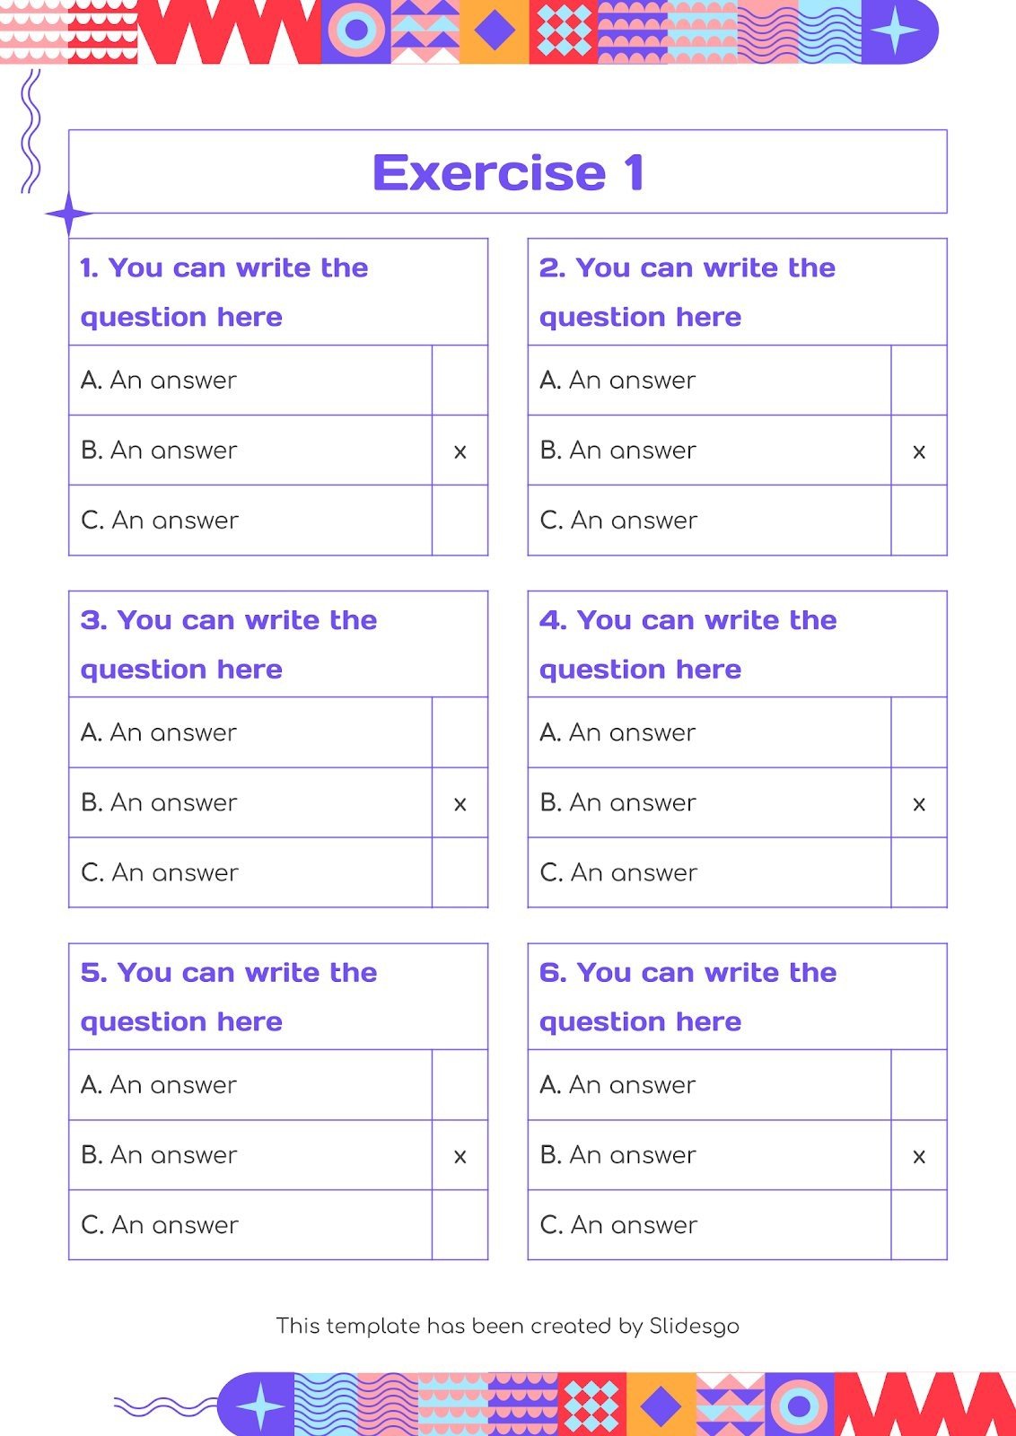Click the Exercise 1 title heading
The height and width of the screenshot is (1436, 1016).
point(508,172)
